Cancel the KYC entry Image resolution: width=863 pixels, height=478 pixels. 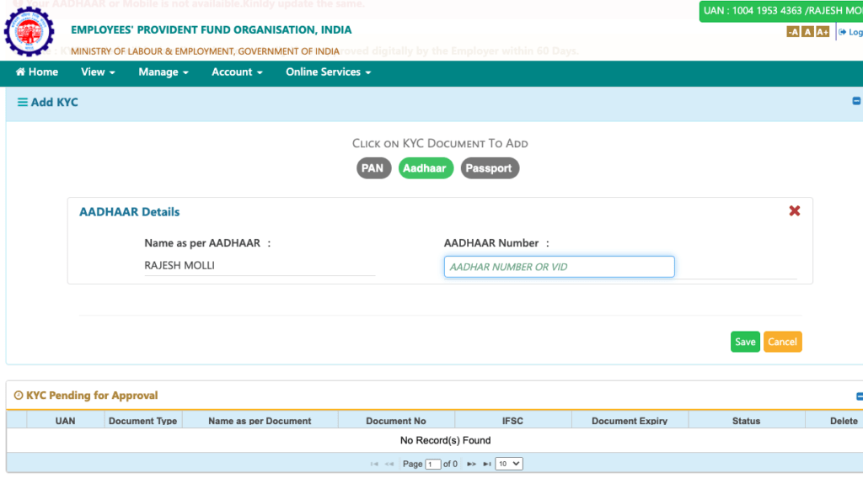click(x=782, y=342)
